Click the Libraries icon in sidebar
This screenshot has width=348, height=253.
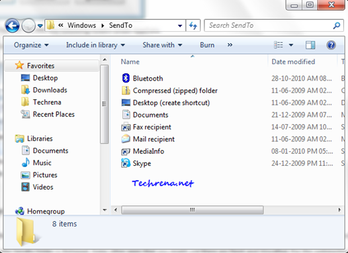20,139
